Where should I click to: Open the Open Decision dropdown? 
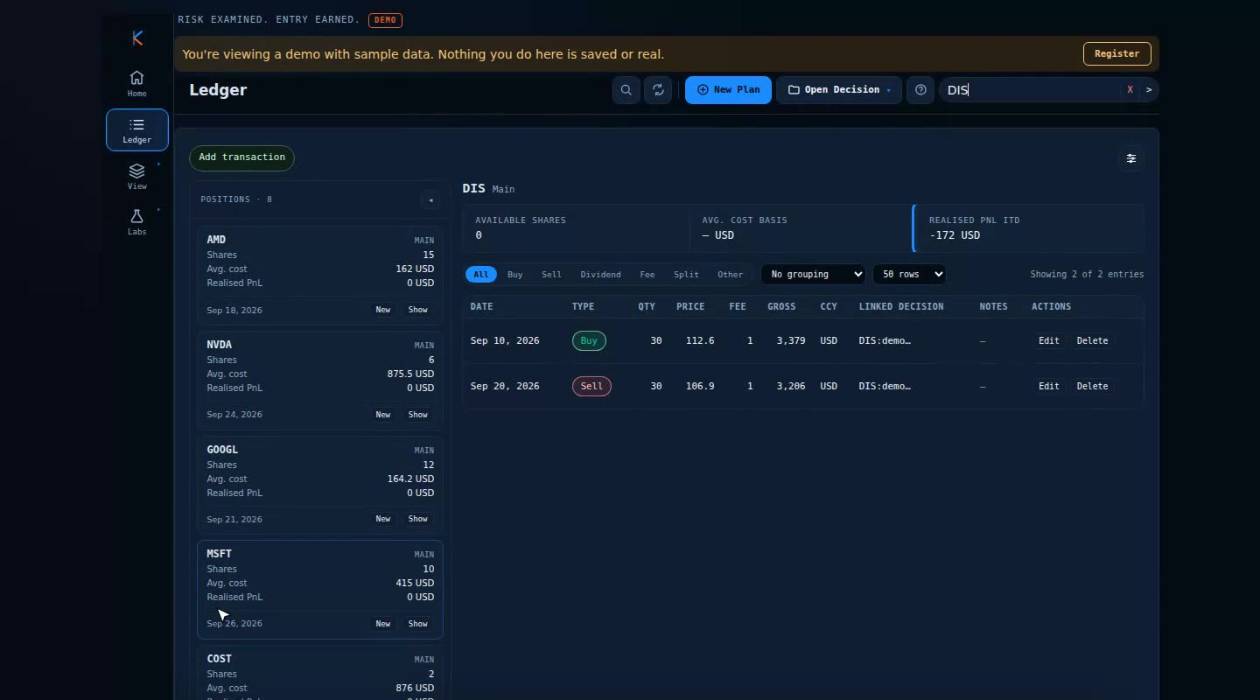(x=839, y=90)
